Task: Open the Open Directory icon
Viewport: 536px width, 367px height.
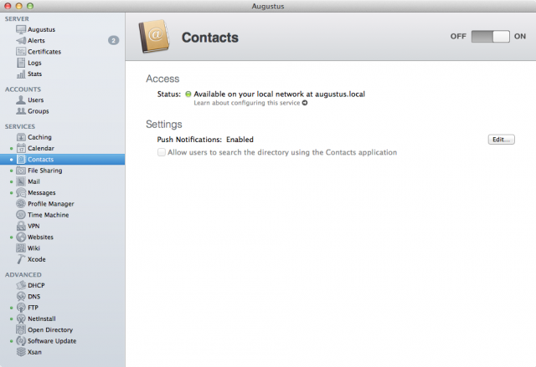Action: pos(21,330)
